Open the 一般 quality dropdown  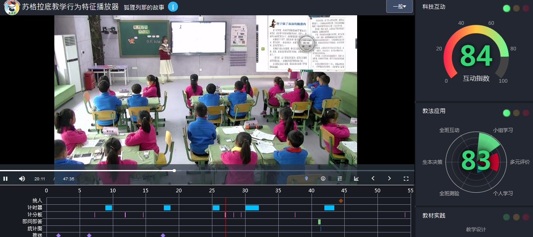point(399,7)
